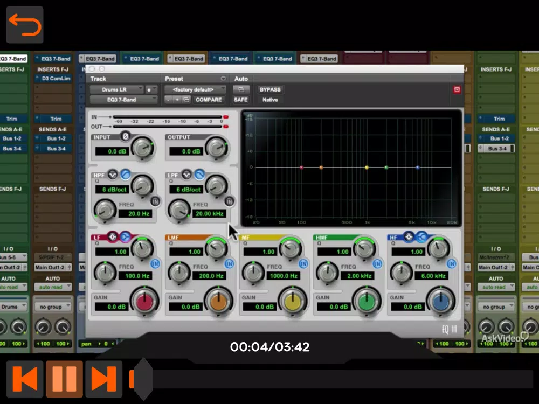Viewport: 539px width, 404px height.
Task: Open S/PDIF 1-2 input selector in mixer
Action: coord(53,257)
